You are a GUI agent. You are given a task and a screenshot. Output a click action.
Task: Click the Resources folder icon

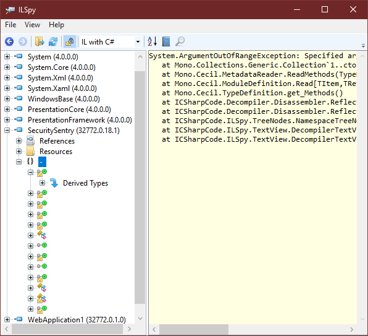(x=30, y=151)
